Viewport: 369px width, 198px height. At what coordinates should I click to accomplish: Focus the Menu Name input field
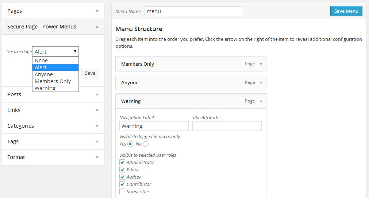[x=194, y=11]
